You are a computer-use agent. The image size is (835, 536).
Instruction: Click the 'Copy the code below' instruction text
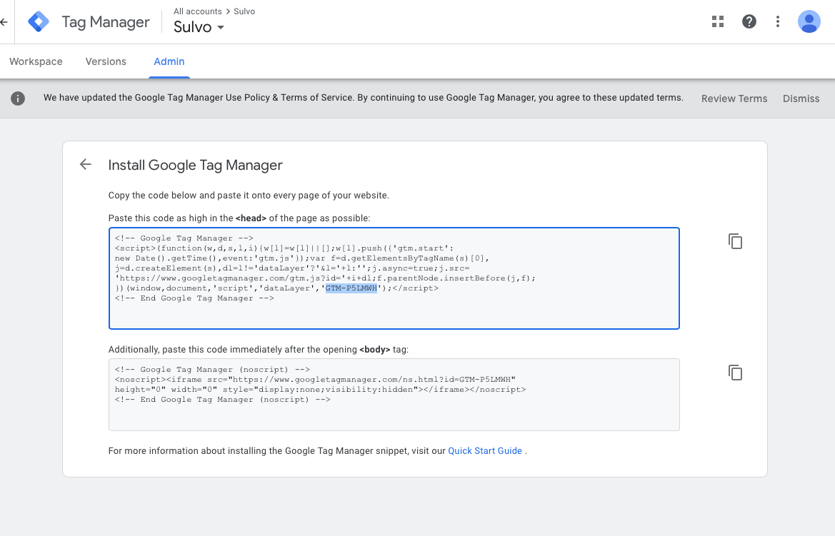pos(249,196)
